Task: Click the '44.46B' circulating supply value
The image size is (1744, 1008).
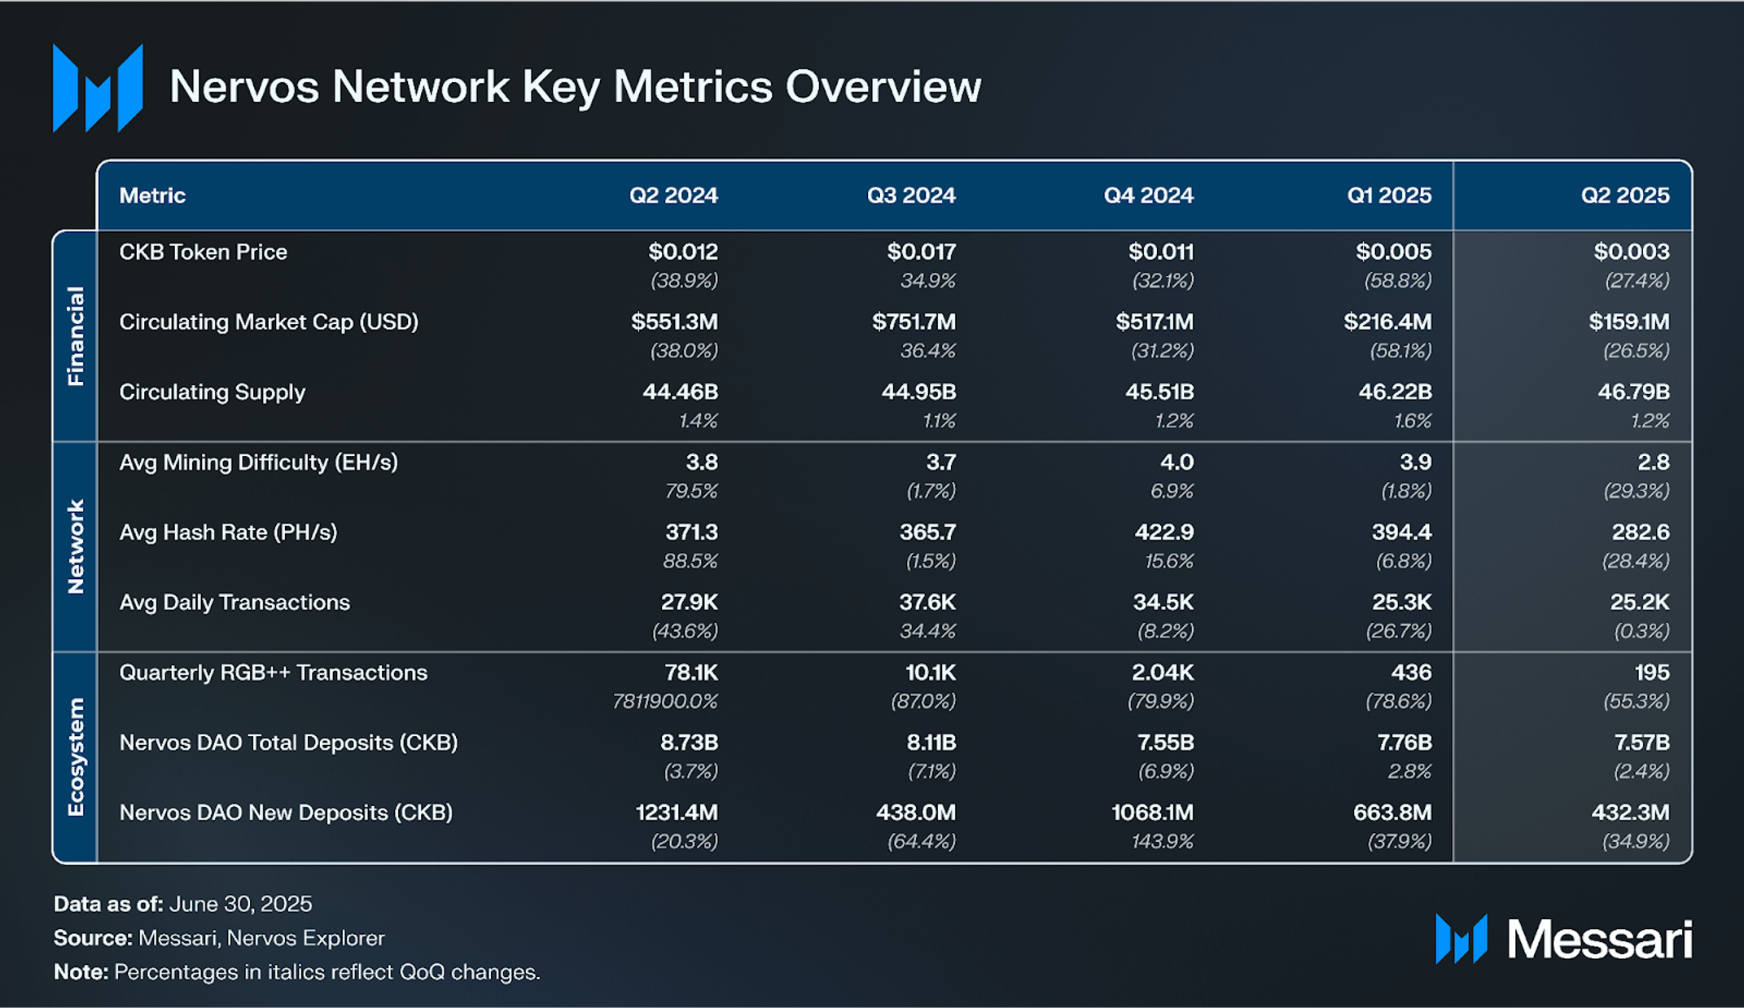Action: click(x=681, y=392)
